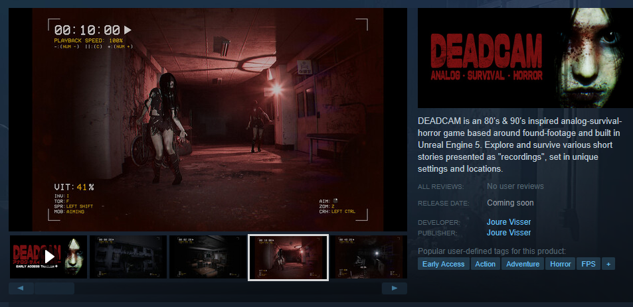Open the Horror tag
Screen dimensions: 633x307
coord(561,264)
